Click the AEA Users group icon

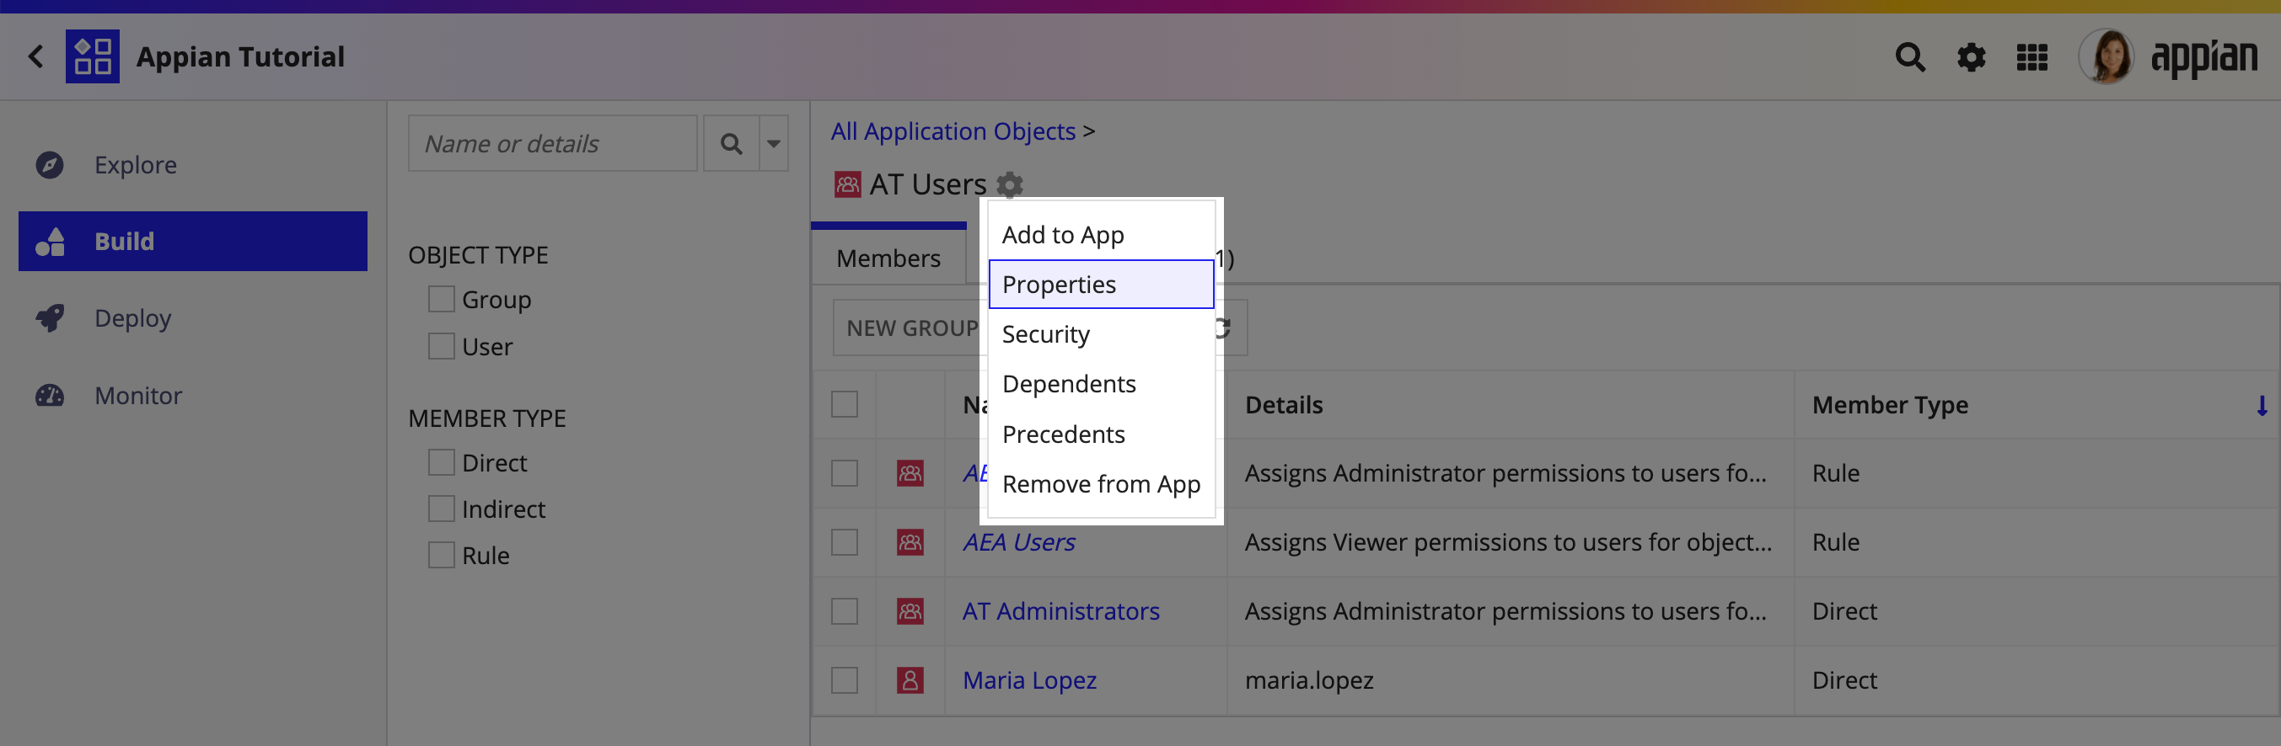point(910,541)
